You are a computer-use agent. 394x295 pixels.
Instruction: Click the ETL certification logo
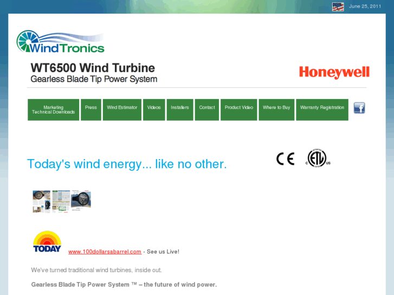[318, 158]
